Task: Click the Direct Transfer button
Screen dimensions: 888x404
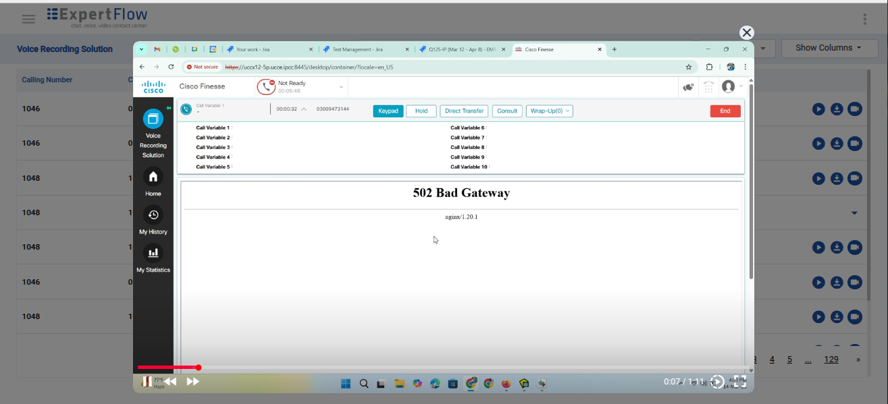Action: [x=464, y=111]
